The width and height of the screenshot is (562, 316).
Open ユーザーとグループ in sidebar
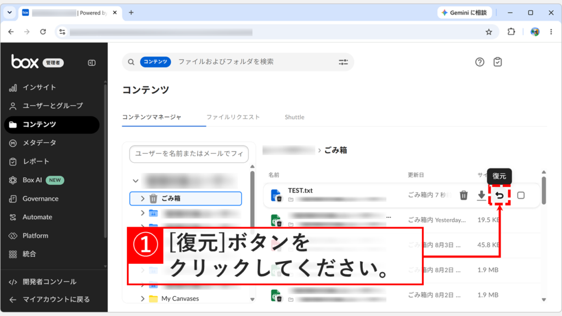click(52, 106)
